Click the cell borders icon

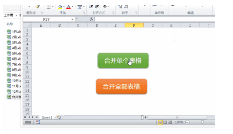click(x=48, y=7)
